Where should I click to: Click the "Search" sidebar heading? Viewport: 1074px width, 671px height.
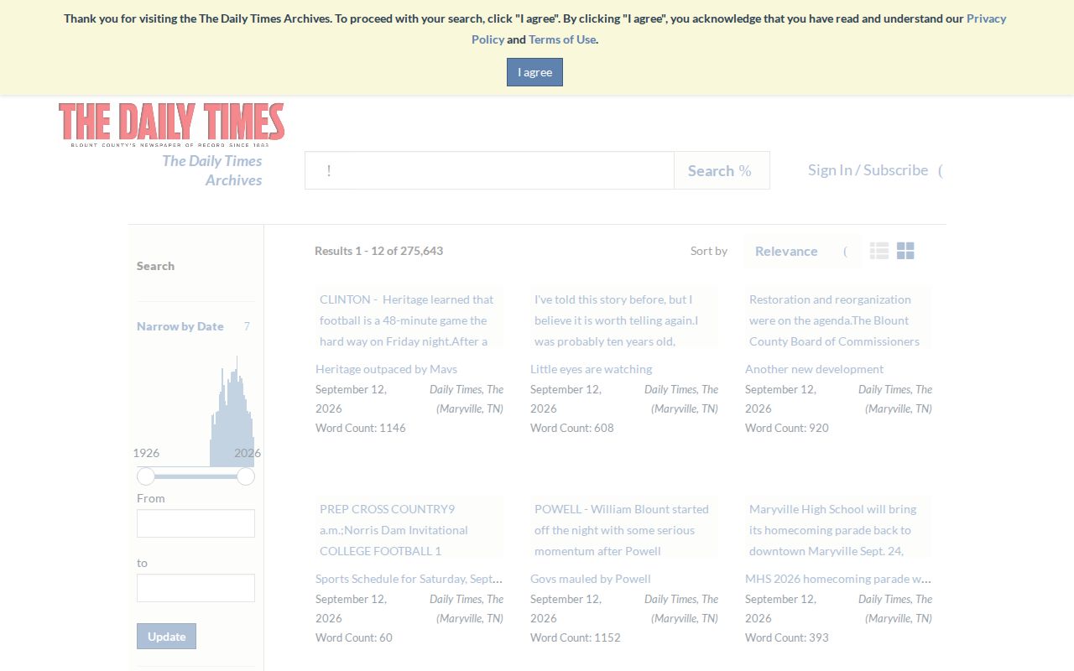156,266
